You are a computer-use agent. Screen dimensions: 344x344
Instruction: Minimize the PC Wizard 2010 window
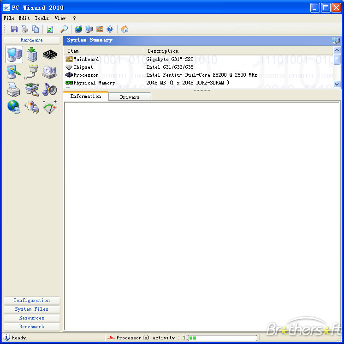[x=315, y=8]
